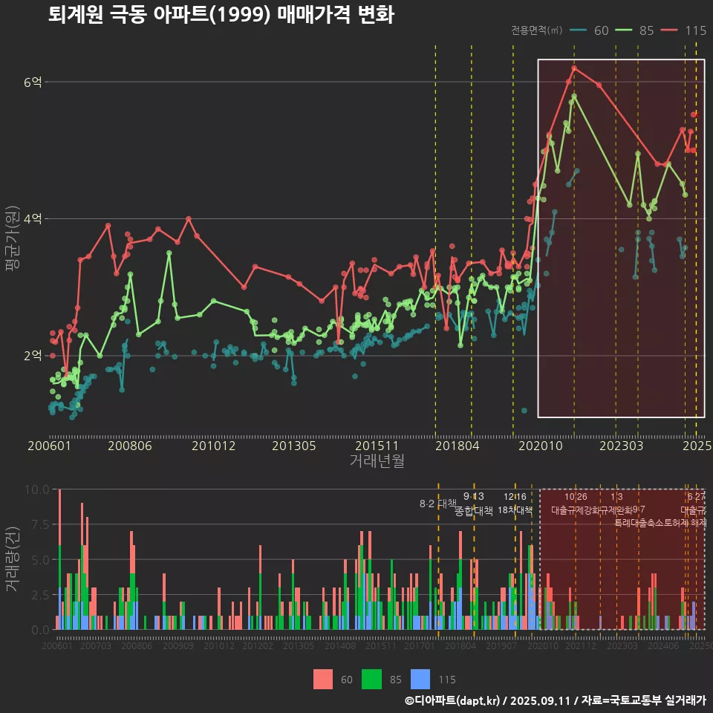Click the teal 60㎡ line legend marker
The width and height of the screenshot is (713, 713).
tap(578, 30)
